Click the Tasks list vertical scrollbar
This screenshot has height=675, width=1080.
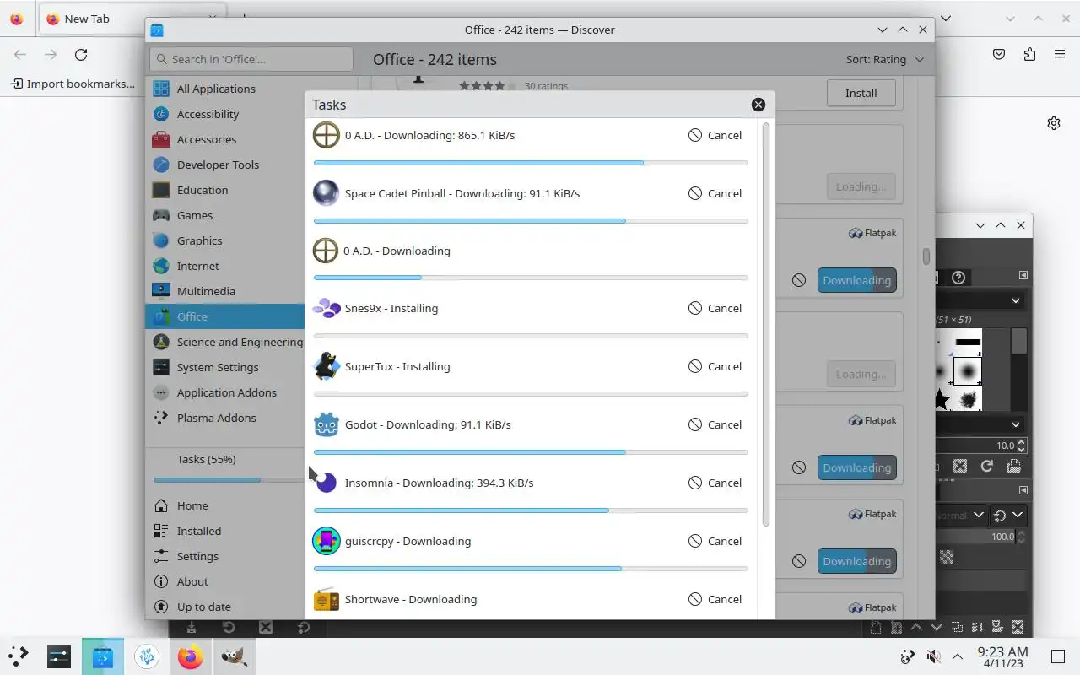point(766,325)
